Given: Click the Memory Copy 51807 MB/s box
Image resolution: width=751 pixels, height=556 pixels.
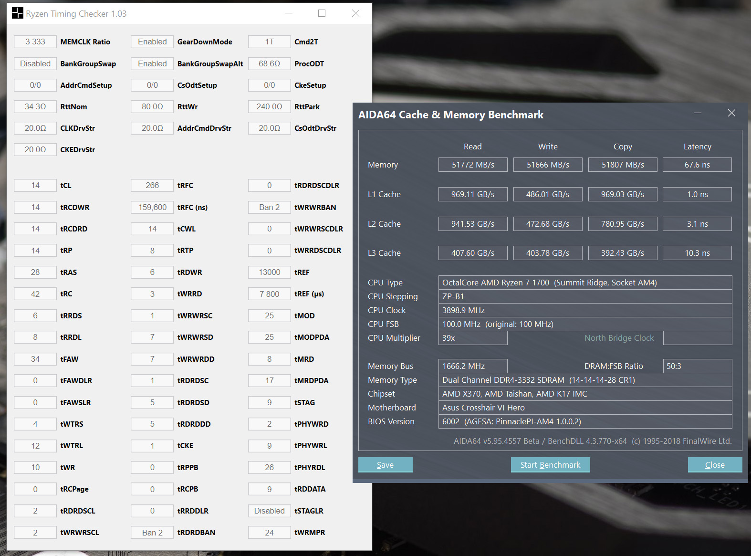Looking at the screenshot, I should point(623,165).
